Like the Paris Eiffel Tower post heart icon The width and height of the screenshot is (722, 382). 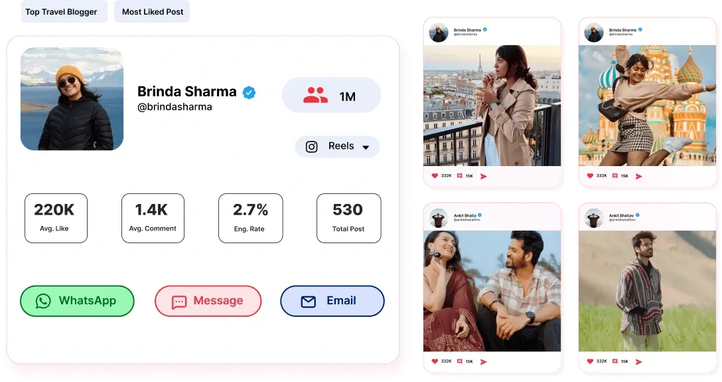[x=435, y=175]
